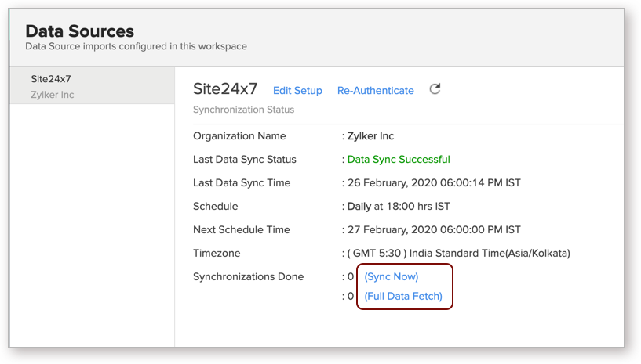Viewport: 641px width, 364px height.
Task: Click the Data Sources heading
Action: pos(80,31)
